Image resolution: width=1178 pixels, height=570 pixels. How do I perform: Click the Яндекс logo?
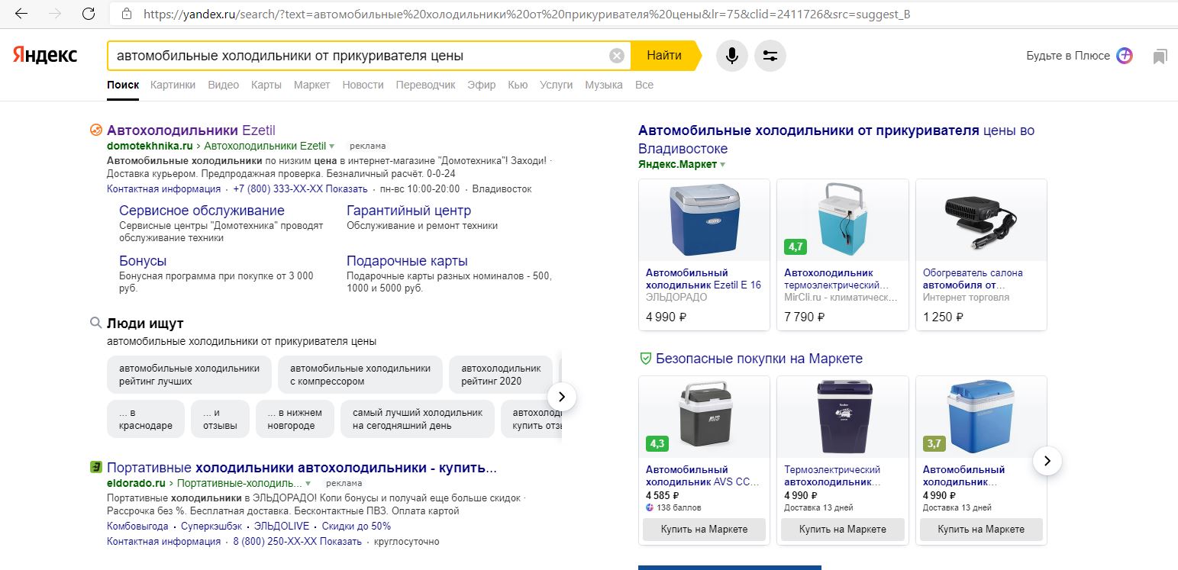[x=44, y=55]
